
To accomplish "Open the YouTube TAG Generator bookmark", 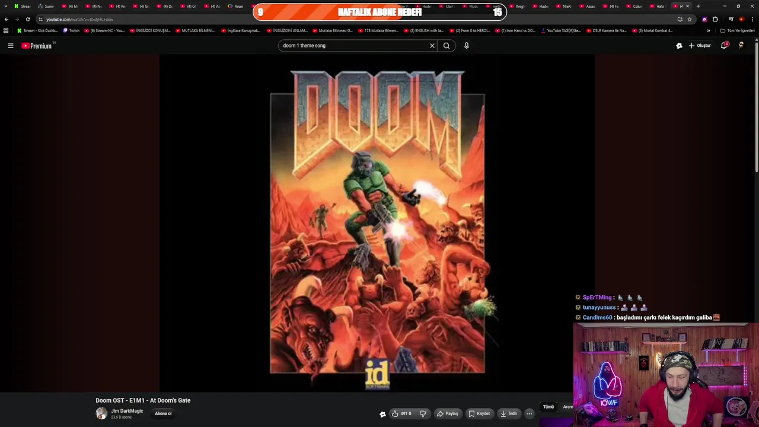I will tap(561, 30).
